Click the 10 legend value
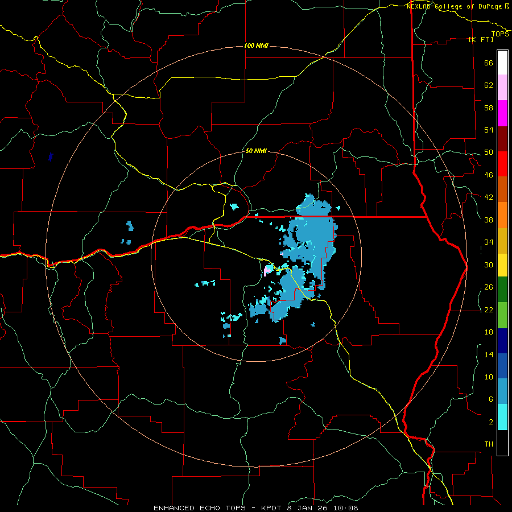The image size is (512, 512). tap(489, 377)
